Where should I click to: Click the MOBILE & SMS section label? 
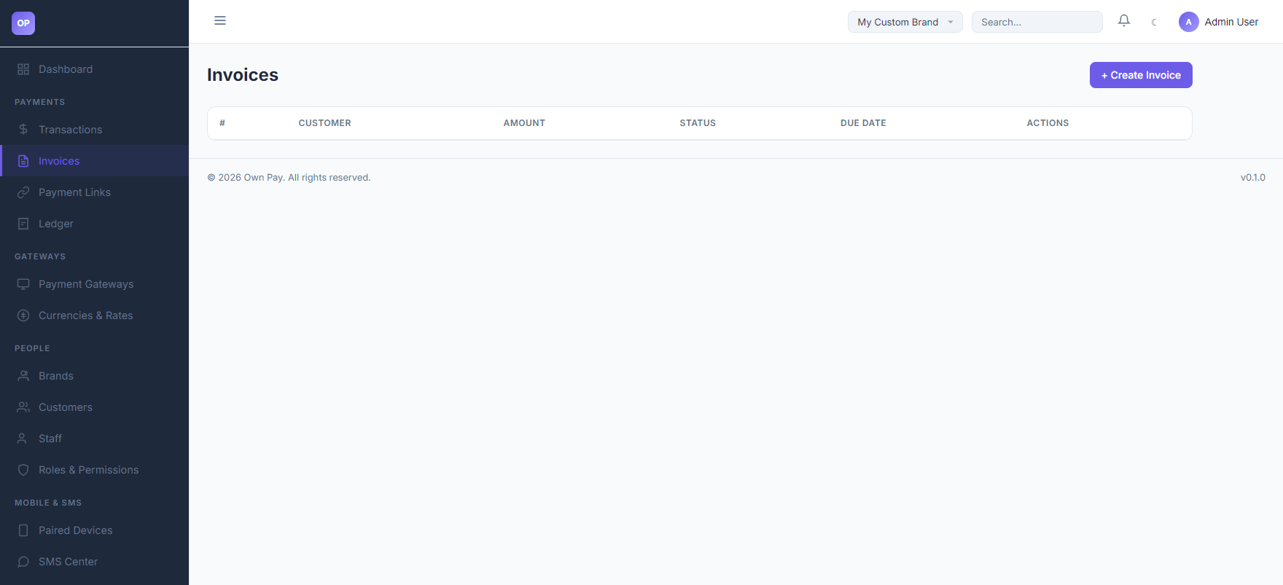point(48,503)
